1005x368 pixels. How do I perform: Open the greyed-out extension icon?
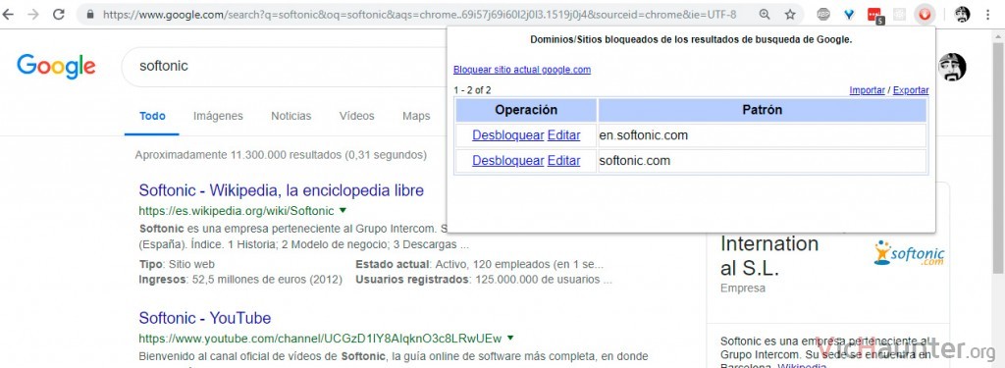pyautogui.click(x=900, y=14)
